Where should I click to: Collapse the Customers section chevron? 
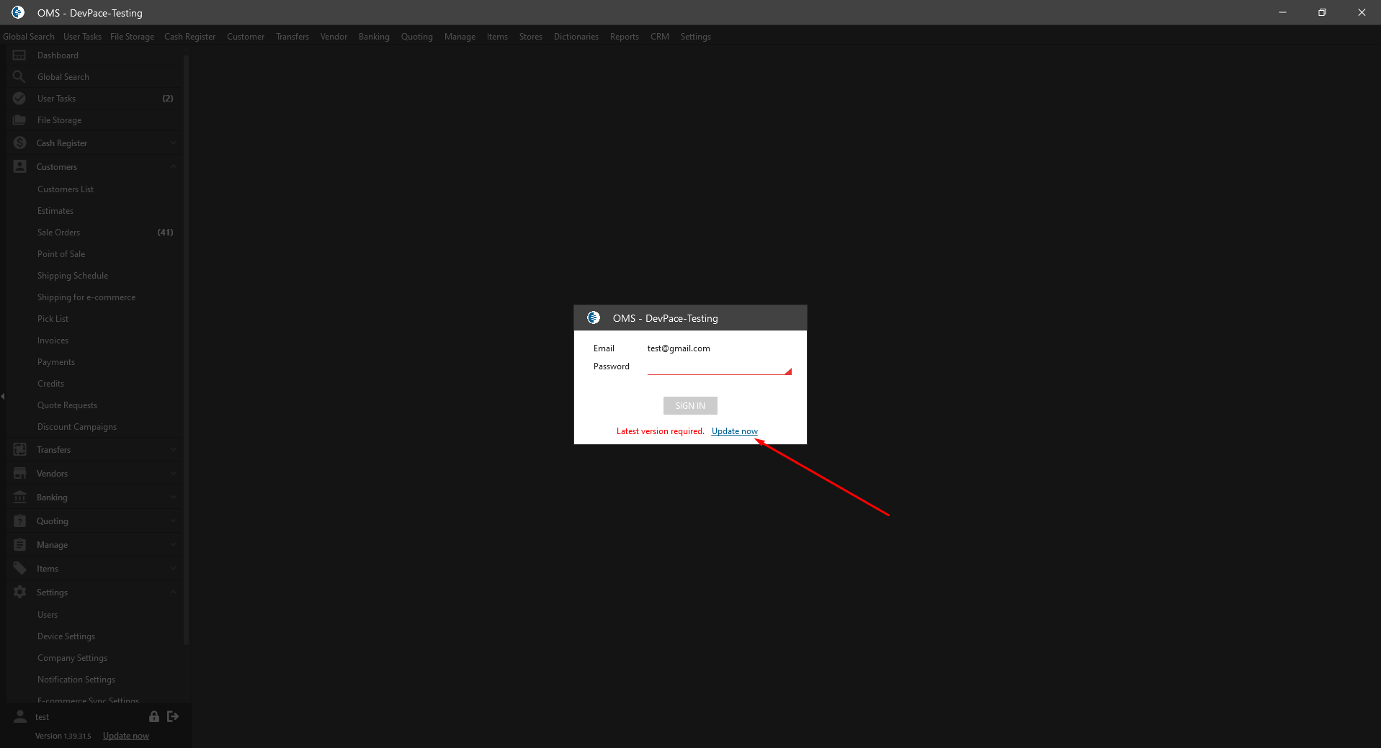(x=174, y=167)
